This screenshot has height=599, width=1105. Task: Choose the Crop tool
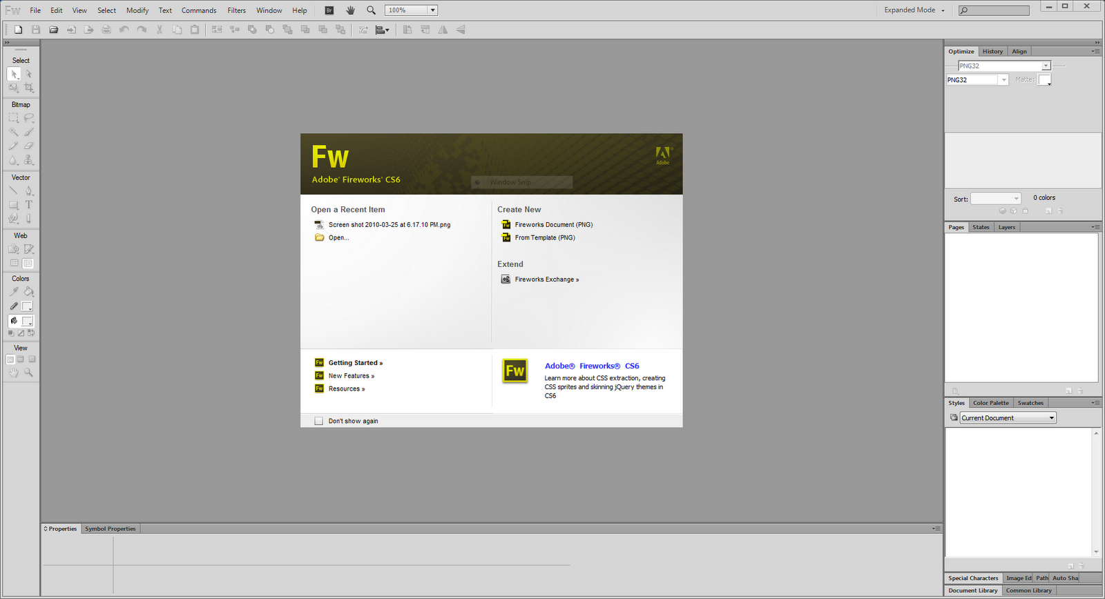click(x=28, y=88)
